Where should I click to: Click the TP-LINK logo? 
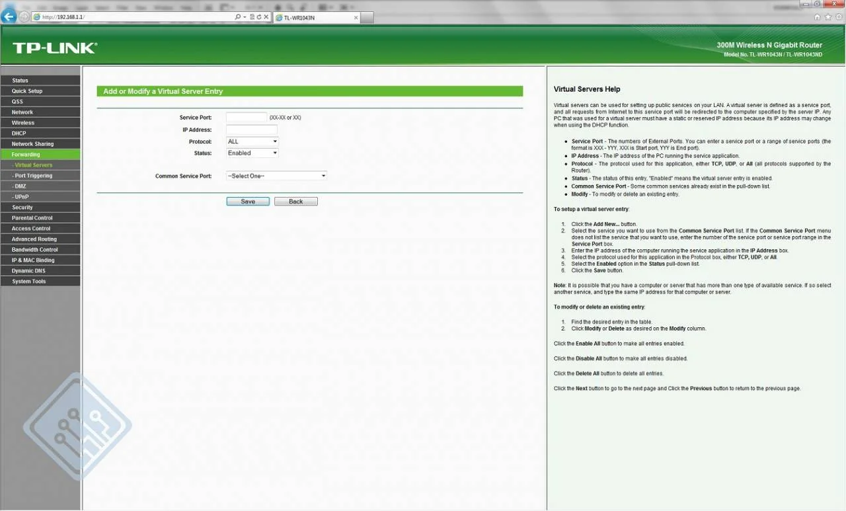click(x=54, y=48)
